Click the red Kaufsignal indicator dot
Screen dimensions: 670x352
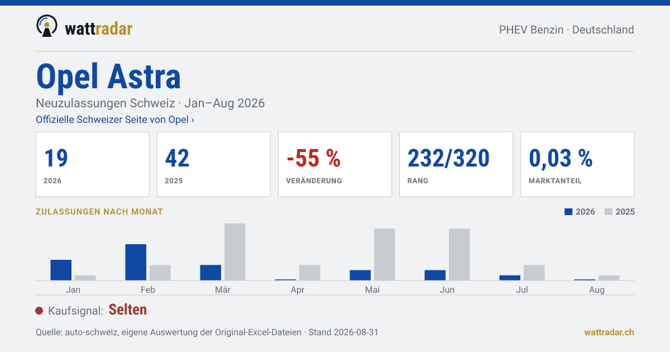point(39,311)
